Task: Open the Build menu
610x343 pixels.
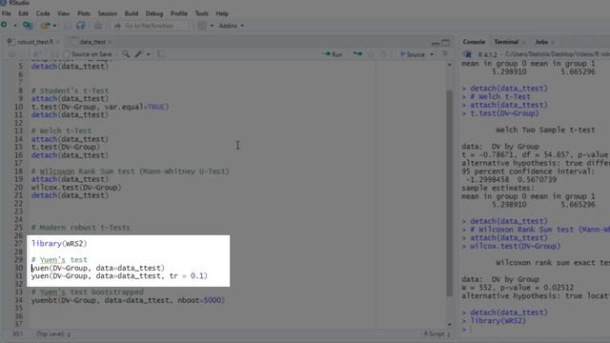Action: (x=132, y=13)
